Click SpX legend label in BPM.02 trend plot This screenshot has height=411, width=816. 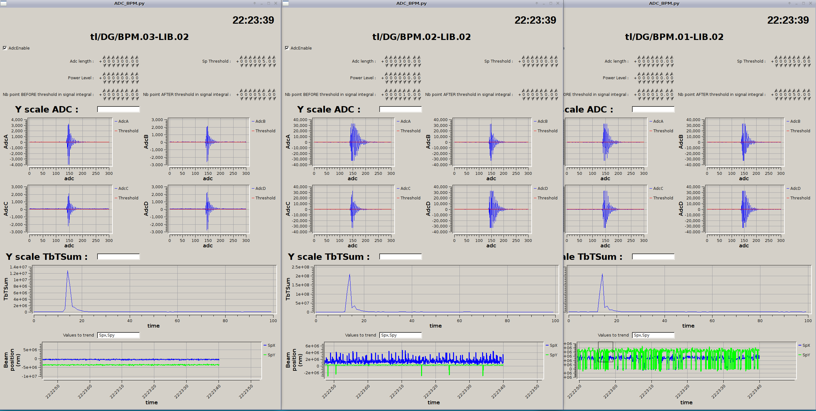click(553, 345)
